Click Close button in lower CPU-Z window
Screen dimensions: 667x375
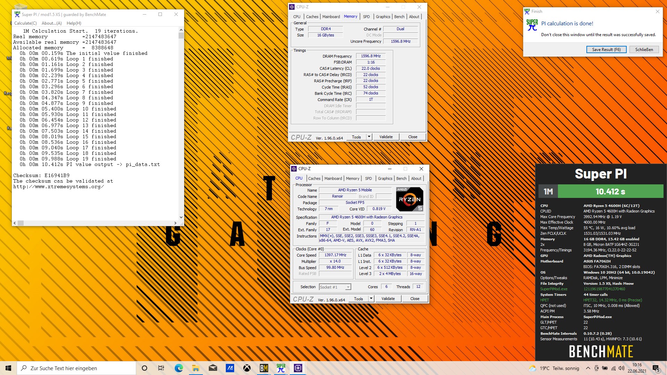click(x=415, y=299)
